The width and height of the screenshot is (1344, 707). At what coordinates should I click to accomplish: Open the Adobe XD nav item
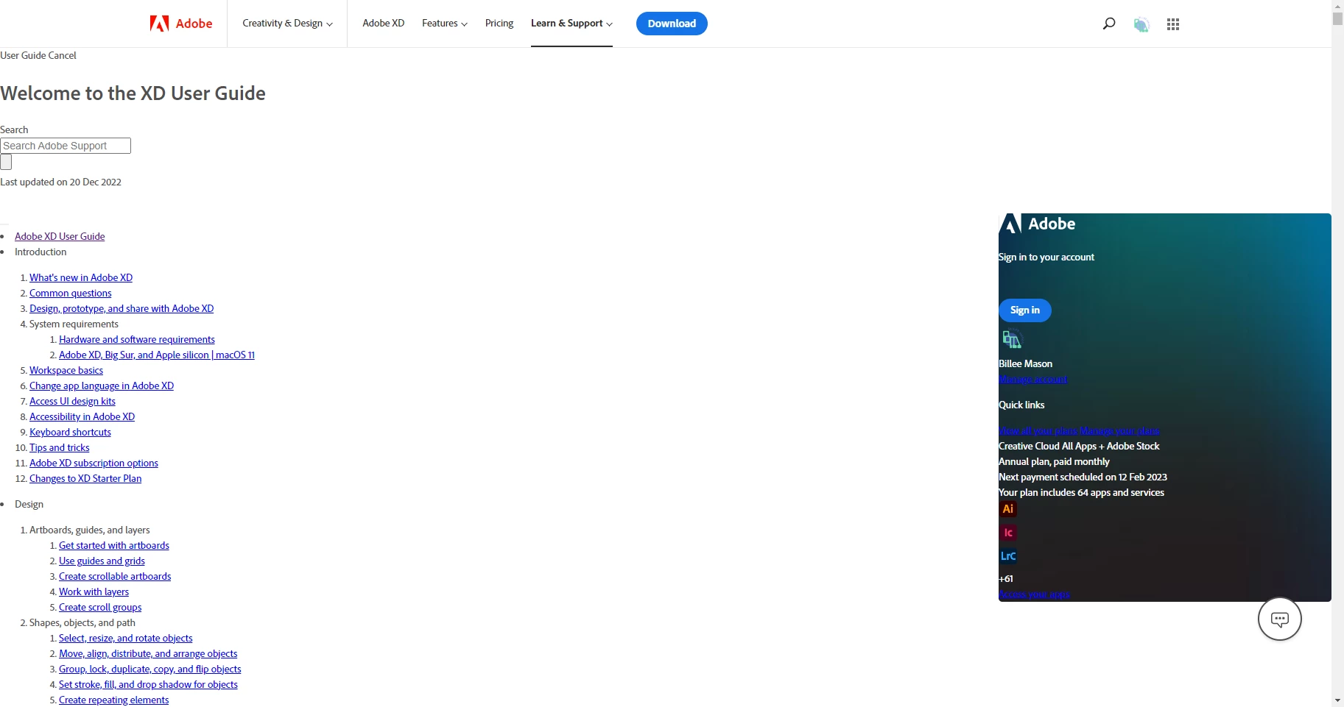(x=383, y=24)
